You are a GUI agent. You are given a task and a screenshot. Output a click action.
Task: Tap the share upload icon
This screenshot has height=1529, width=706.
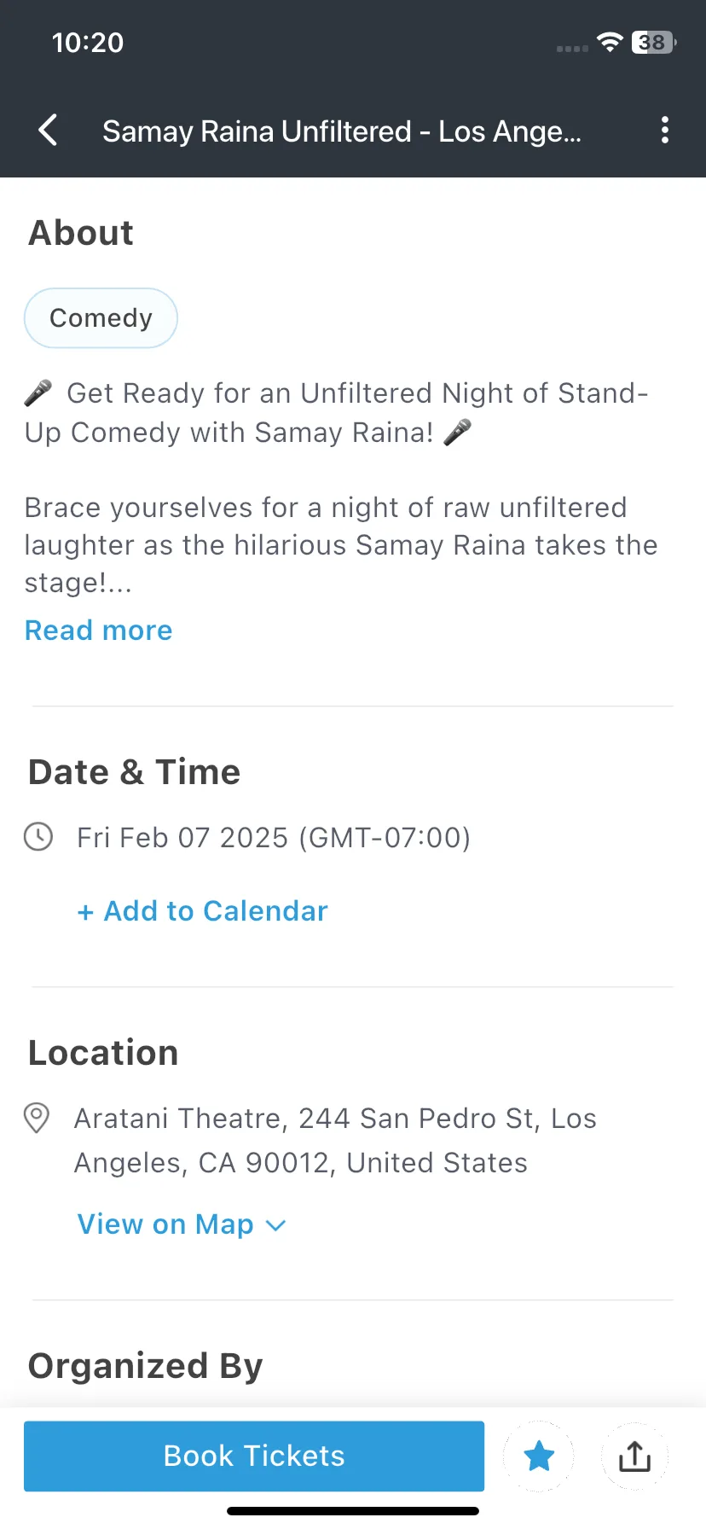point(634,1456)
